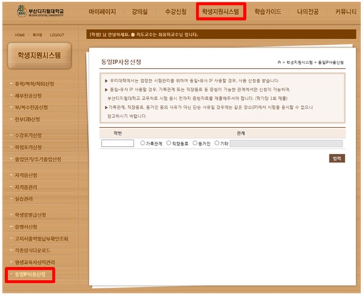Click the 관계 column header

pos(241,133)
